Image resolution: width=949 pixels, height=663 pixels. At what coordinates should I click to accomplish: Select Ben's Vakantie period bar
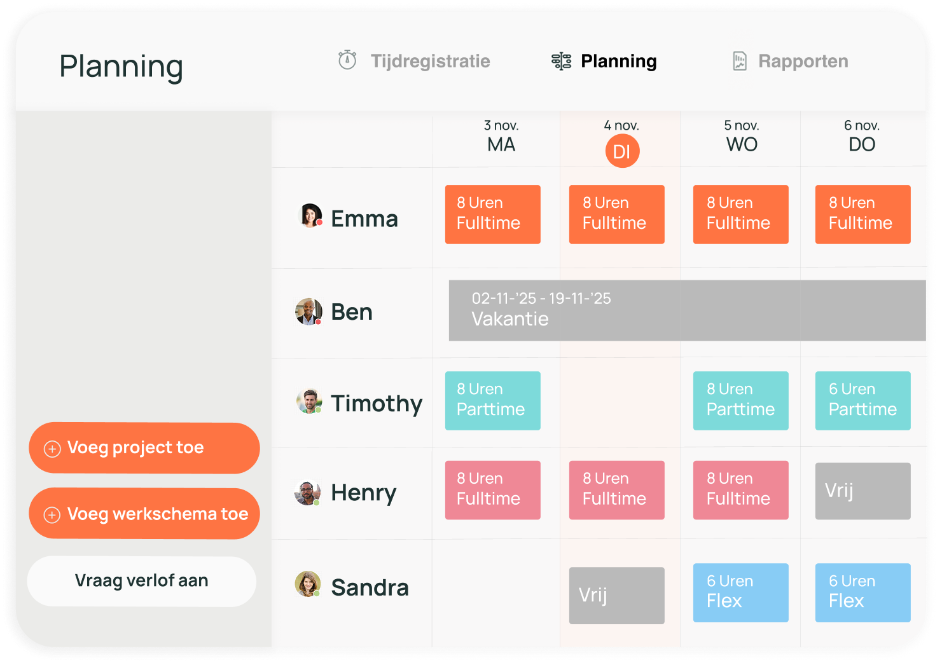point(636,310)
